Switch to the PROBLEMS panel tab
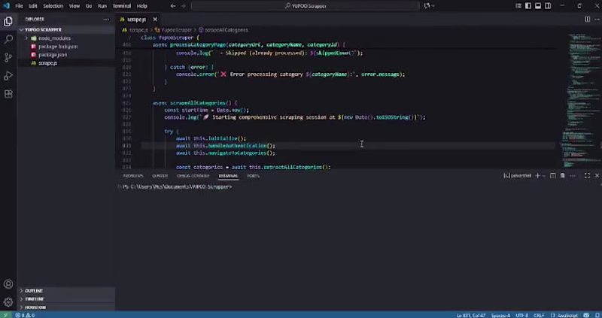 tap(133, 176)
